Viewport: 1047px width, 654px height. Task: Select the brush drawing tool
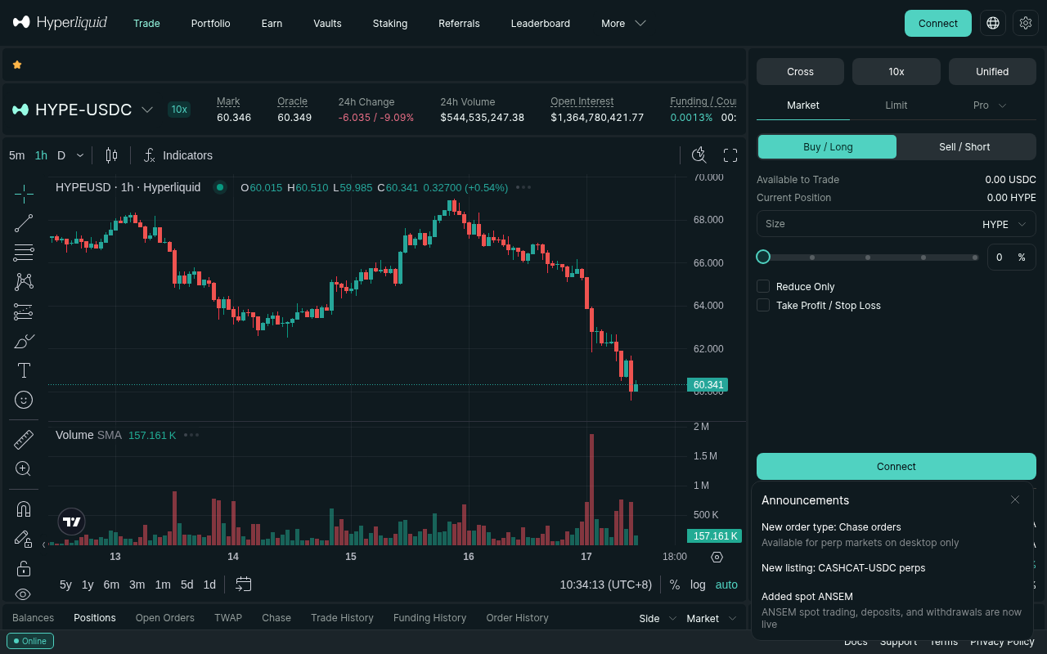coord(24,341)
